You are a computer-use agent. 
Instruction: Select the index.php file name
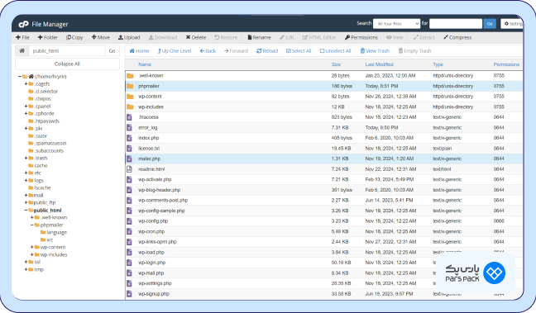(148, 138)
